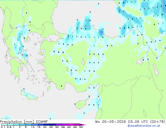Pick the 15–20 mm blue legend swatch
This screenshot has height=128, width=166.
click(41, 125)
